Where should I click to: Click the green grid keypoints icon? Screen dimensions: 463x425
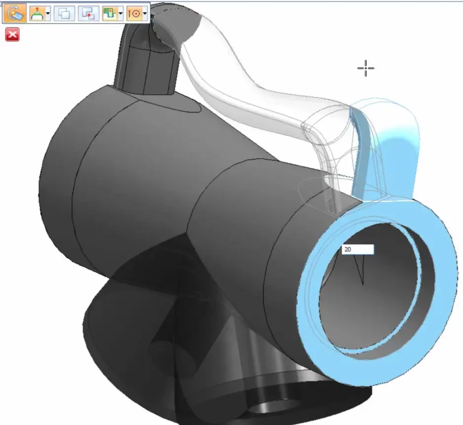pos(110,13)
